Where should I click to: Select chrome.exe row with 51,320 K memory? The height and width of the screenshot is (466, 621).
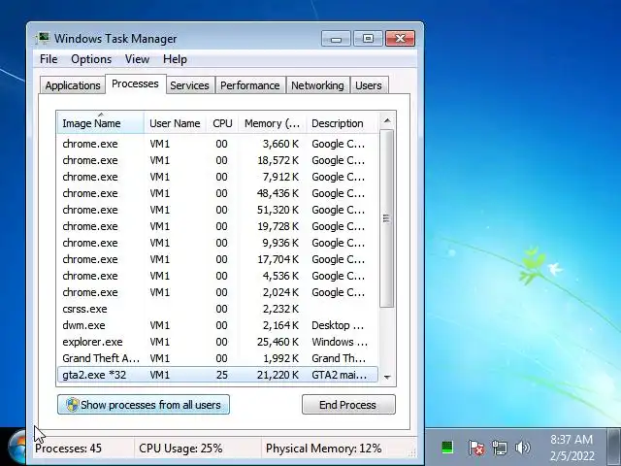pos(217,210)
